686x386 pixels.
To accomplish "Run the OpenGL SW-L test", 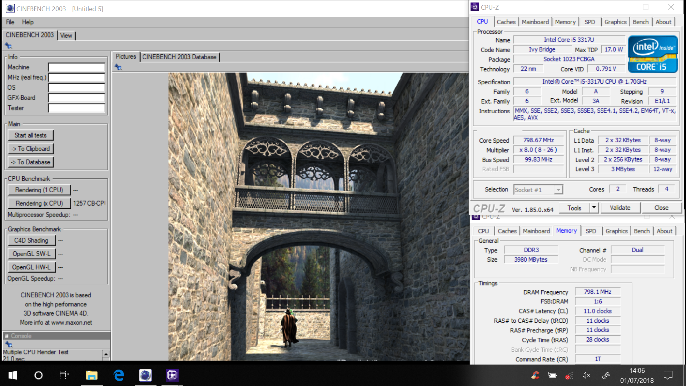I will tap(31, 254).
